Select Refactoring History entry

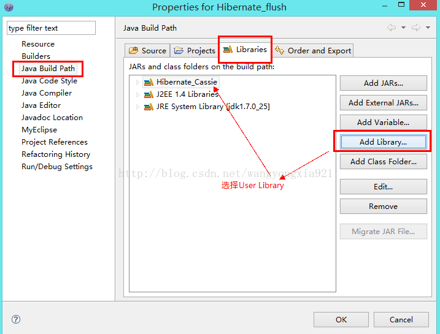[x=56, y=154]
